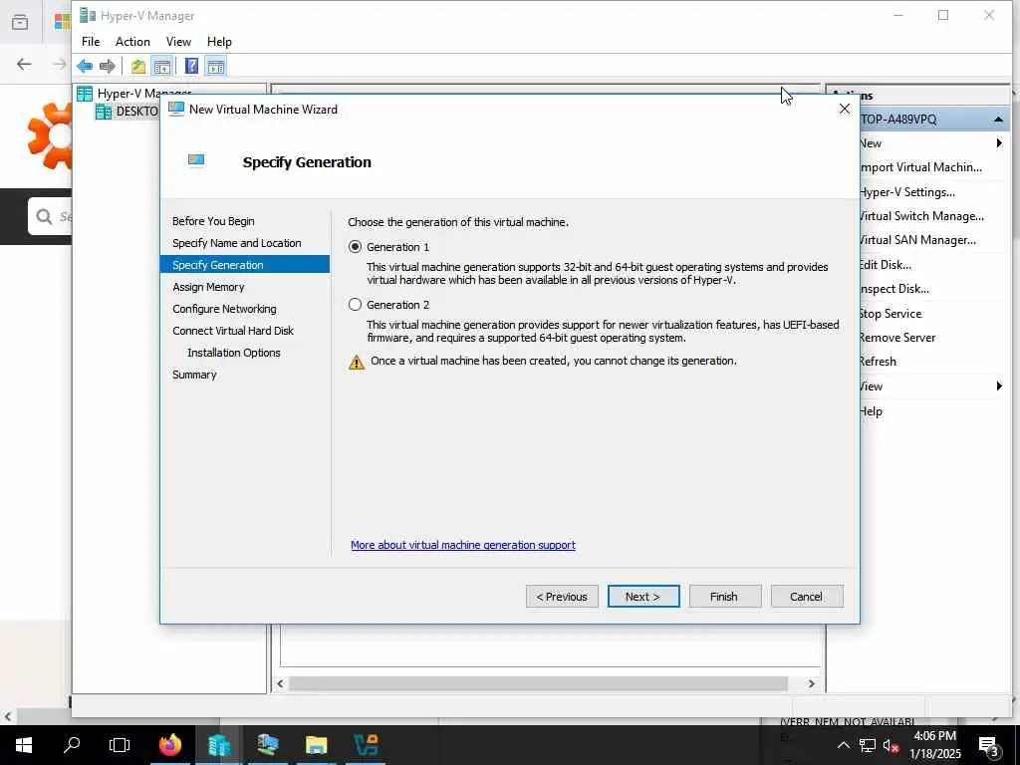Click the Up One Level folder toolbar icon

click(x=137, y=66)
